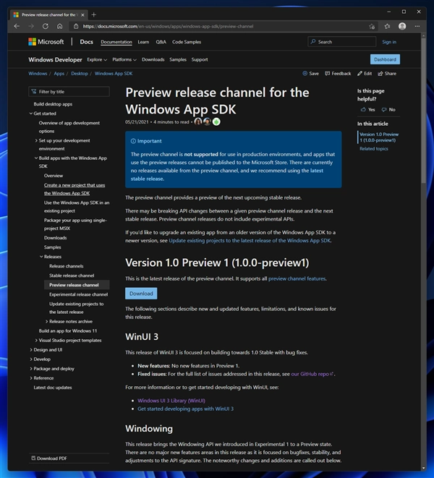Reload the page with the refresh icon
434x478 pixels.
46,26
